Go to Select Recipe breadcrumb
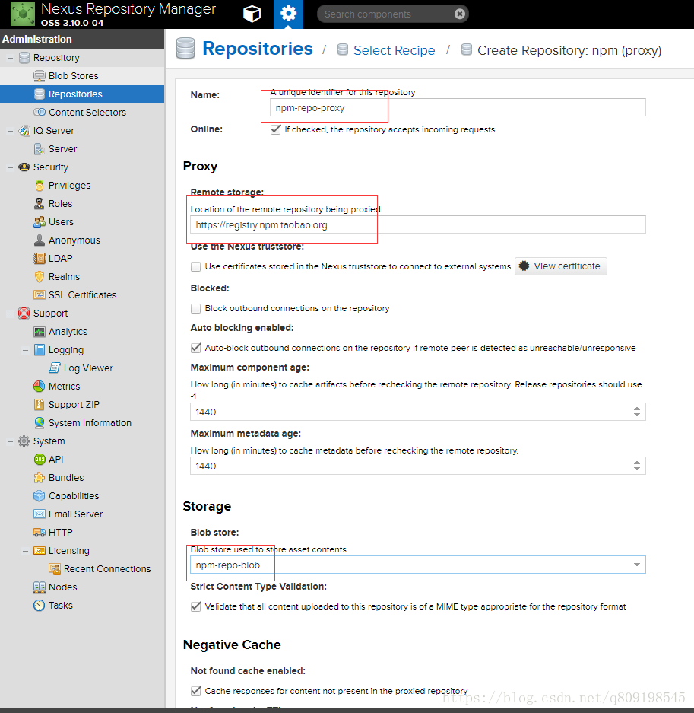This screenshot has height=713, width=694. [394, 50]
